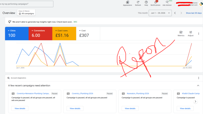
Task: Click the Overview heading
Action: point(9,13)
